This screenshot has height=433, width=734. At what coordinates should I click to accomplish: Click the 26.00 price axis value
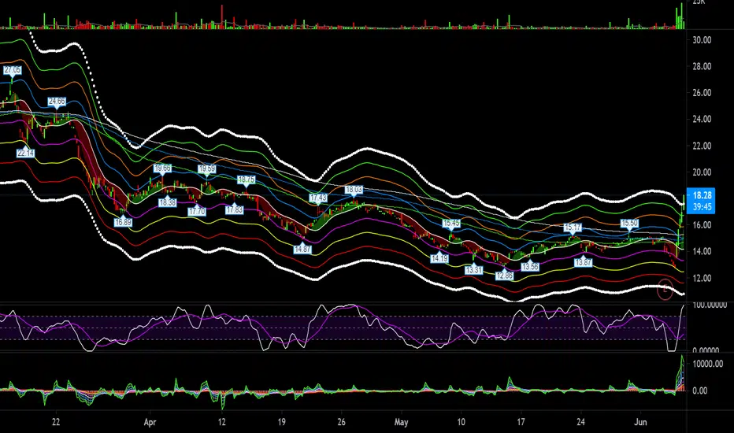pyautogui.click(x=702, y=93)
